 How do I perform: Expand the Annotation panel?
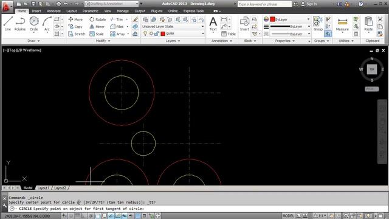(x=222, y=41)
